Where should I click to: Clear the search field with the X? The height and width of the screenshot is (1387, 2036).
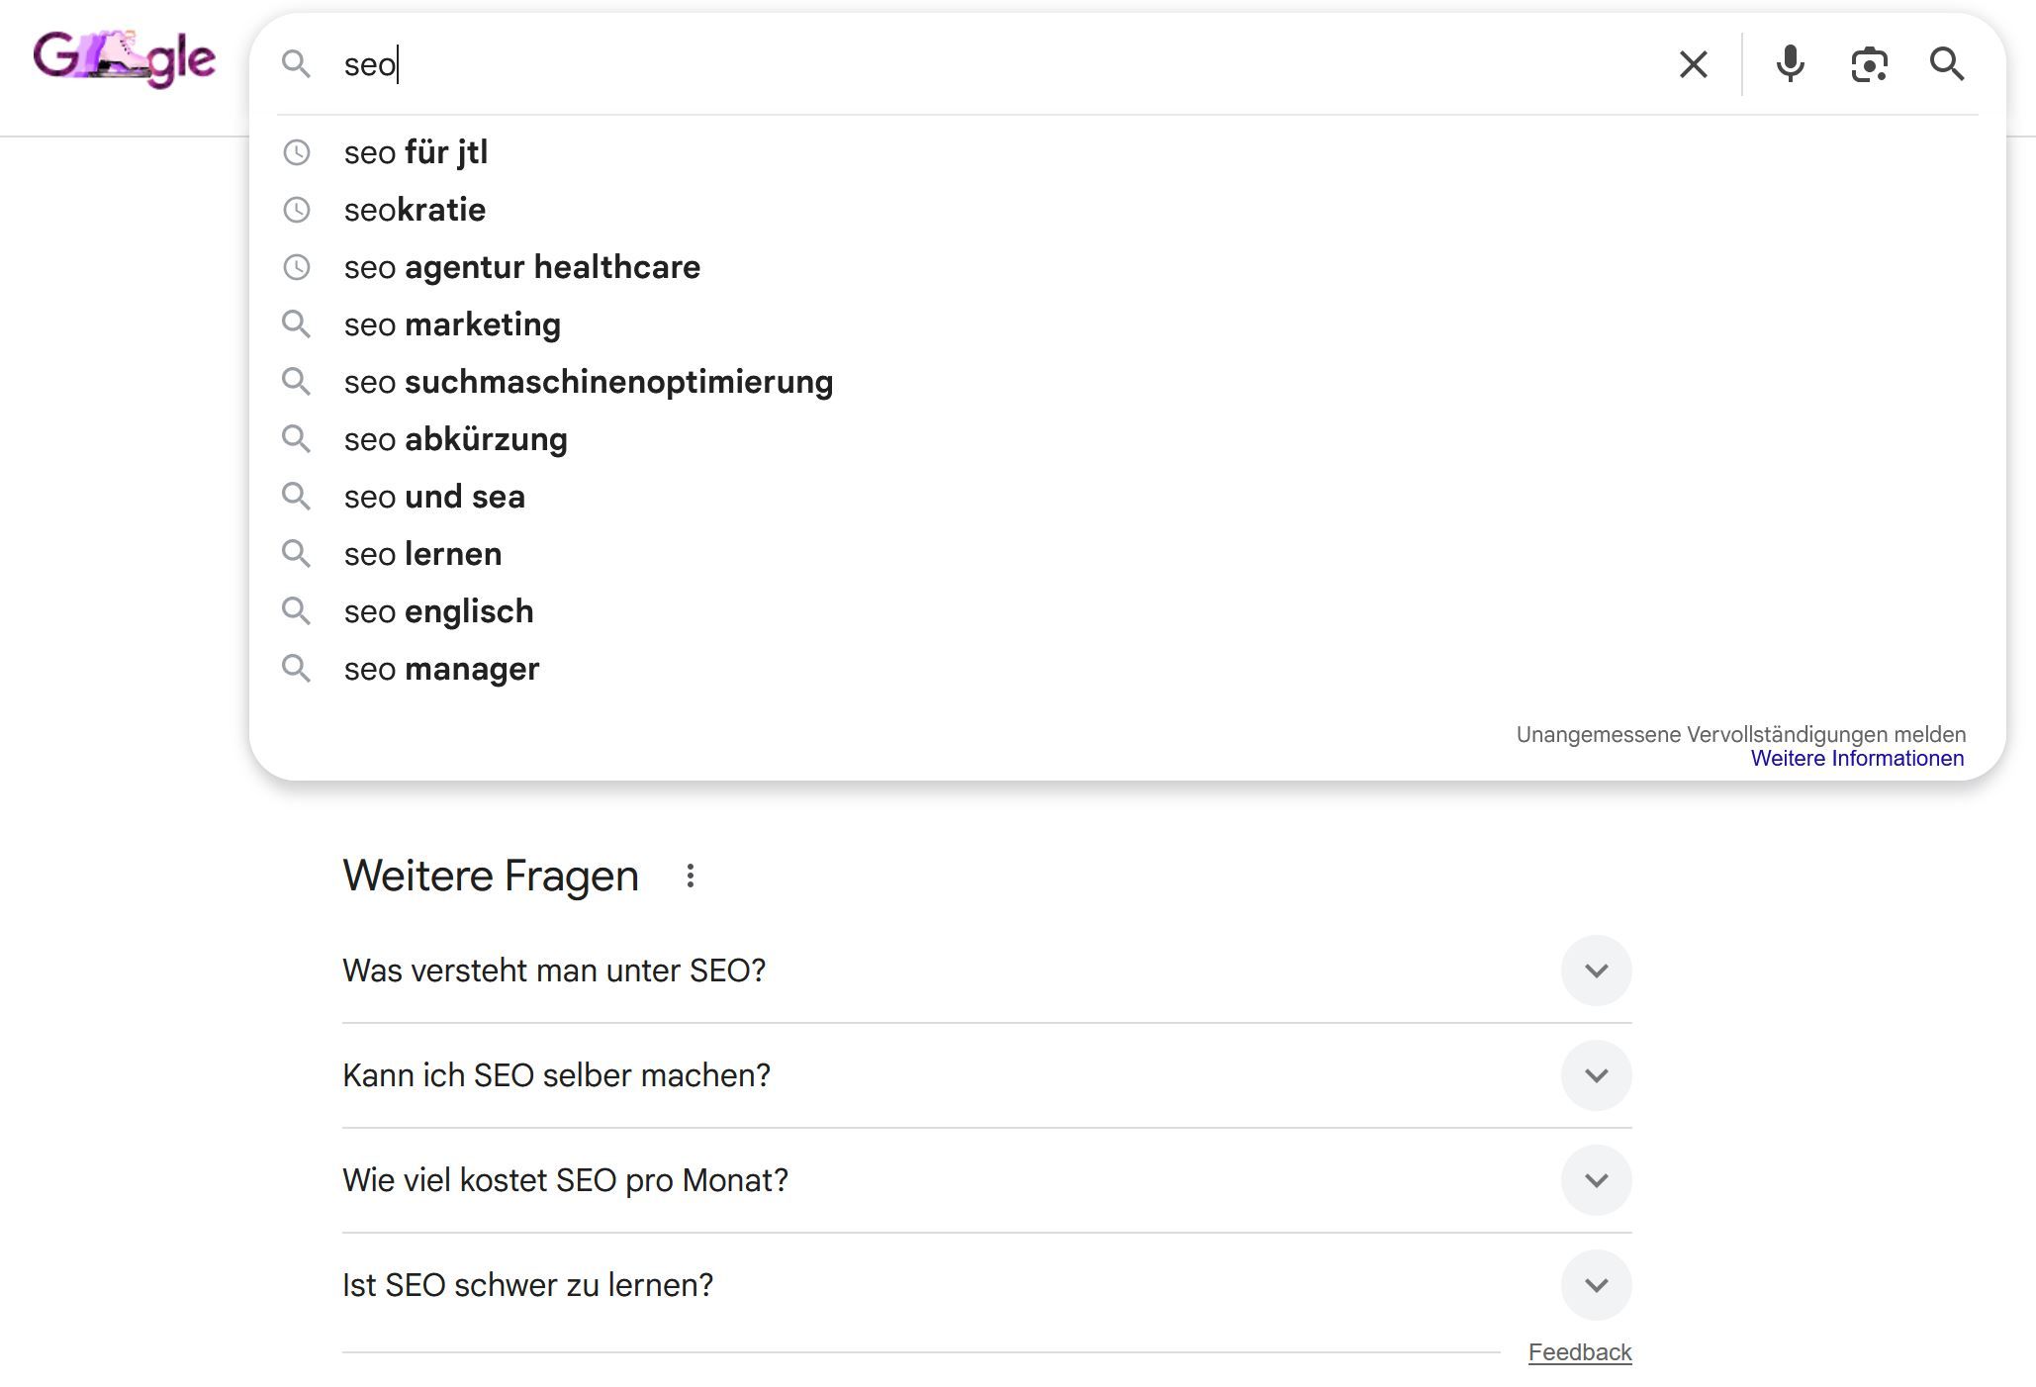click(x=1693, y=64)
